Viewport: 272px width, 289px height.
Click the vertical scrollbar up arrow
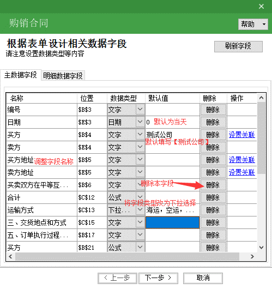261,98
